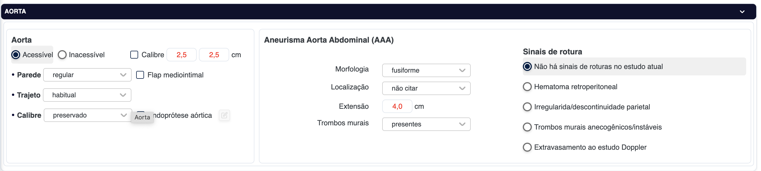
Task: Enable the Calibre checkbox
Action: 134,55
